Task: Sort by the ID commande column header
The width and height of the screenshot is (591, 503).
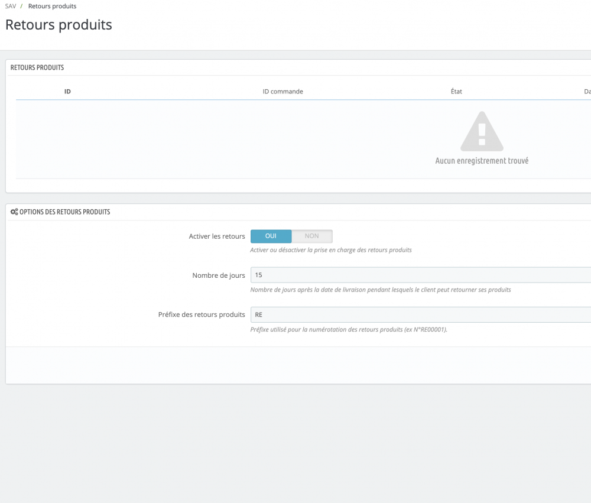Action: [282, 92]
